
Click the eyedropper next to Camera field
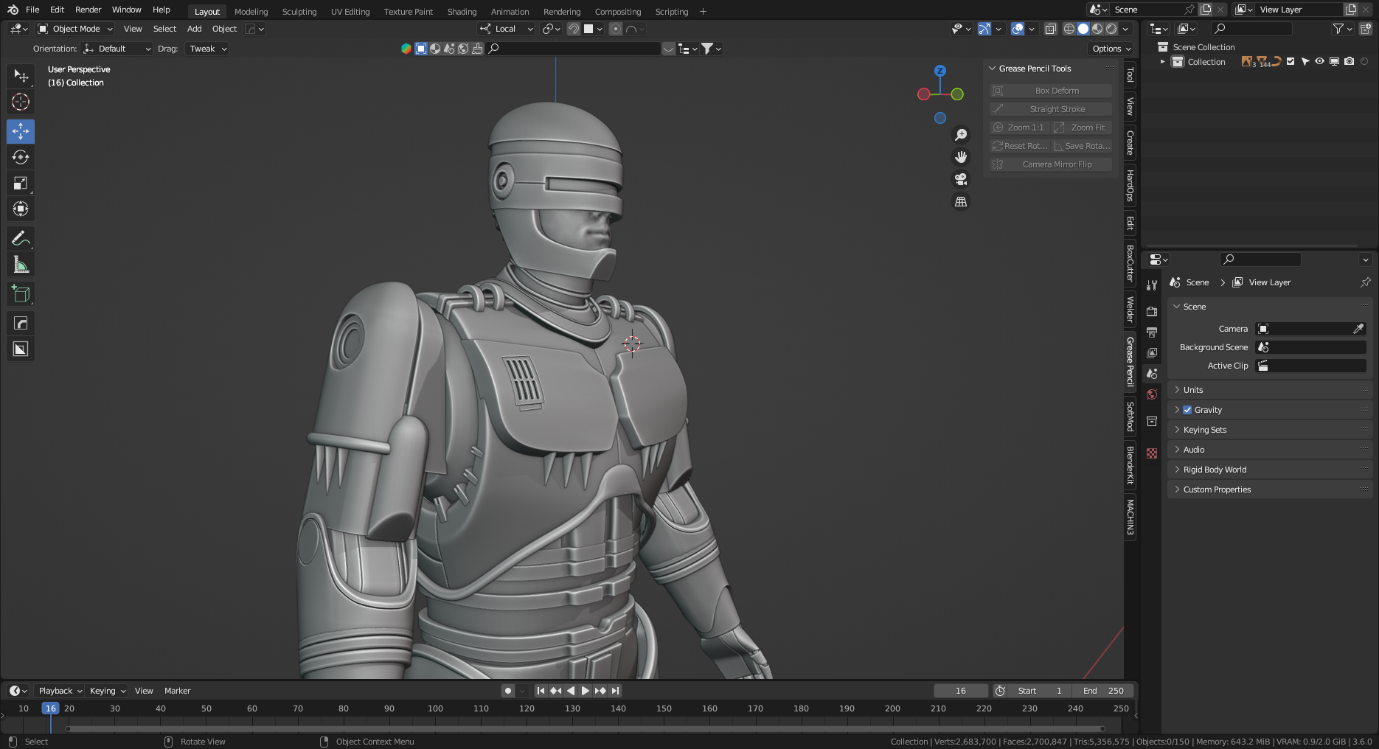1358,329
